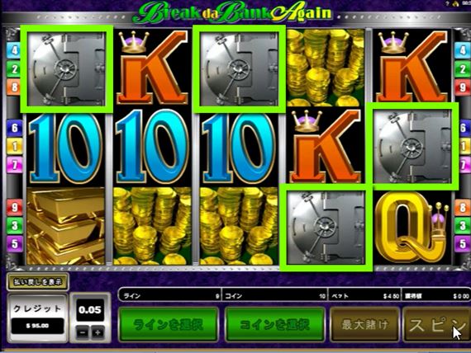Select purple payline 5 marker on right

462,244
